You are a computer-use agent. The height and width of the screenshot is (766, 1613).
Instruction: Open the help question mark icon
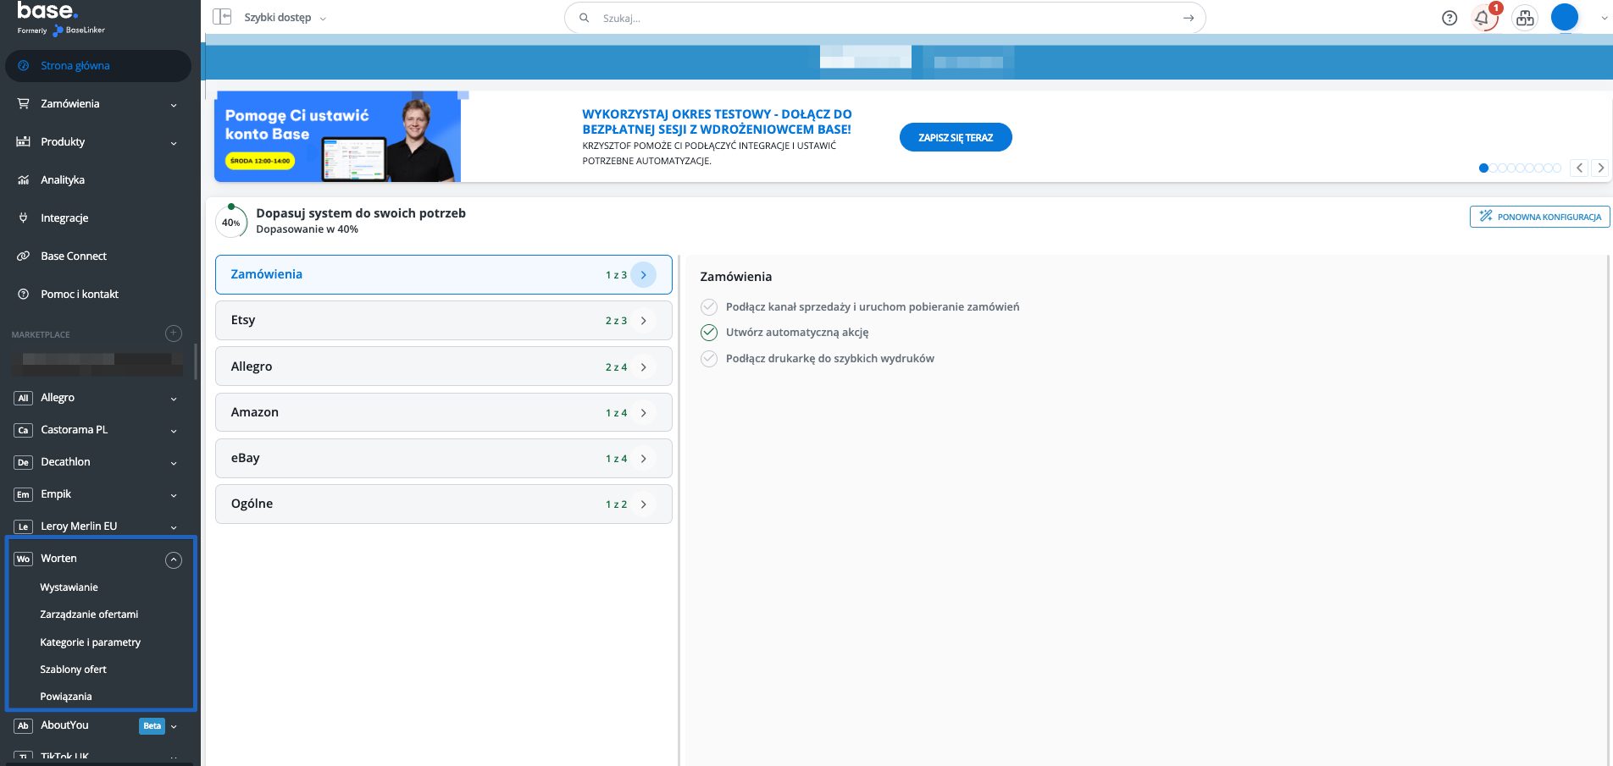tap(1449, 18)
